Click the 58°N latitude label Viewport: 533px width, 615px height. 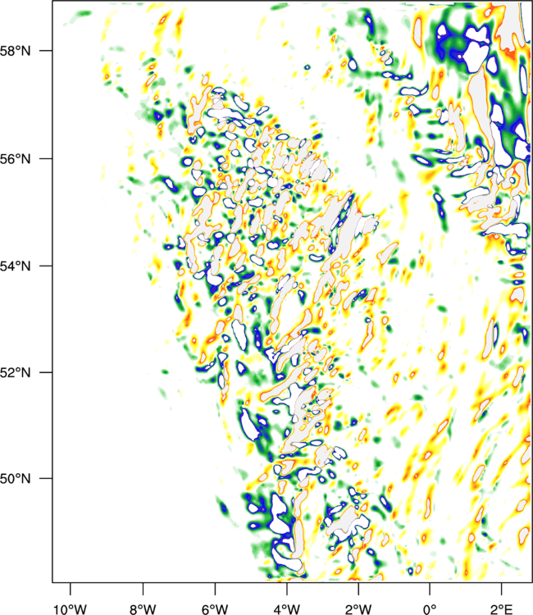coord(15,51)
